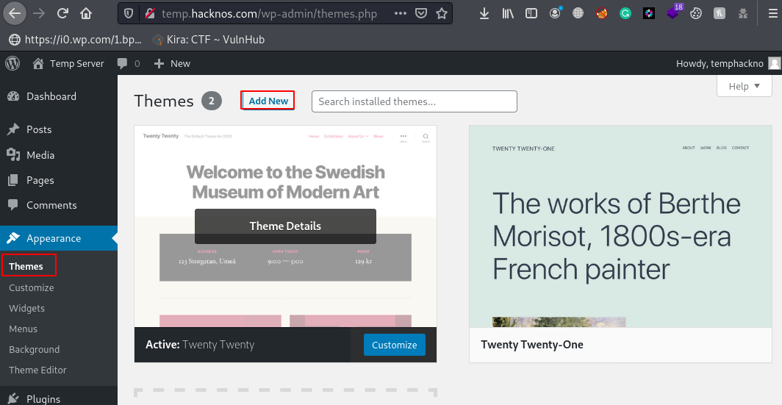This screenshot has height=405, width=782.
Task: Save page to Pocket
Action: click(x=421, y=13)
